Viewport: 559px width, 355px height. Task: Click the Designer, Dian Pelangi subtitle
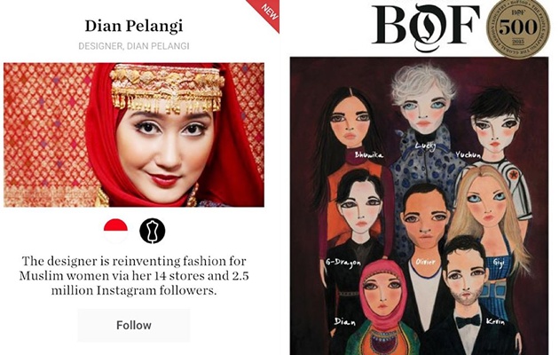[x=134, y=46]
